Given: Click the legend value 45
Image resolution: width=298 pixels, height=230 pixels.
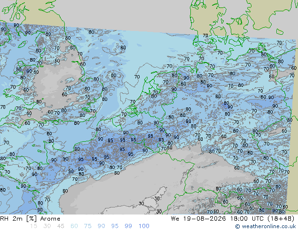Looking at the screenshot, I should [61, 226].
